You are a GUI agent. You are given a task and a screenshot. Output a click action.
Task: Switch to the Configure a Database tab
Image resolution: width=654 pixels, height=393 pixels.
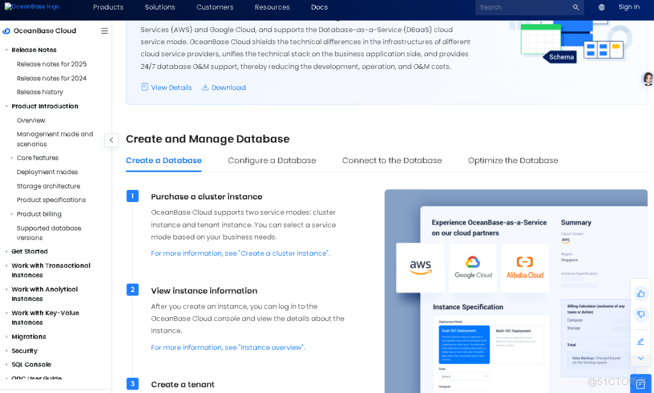[x=271, y=160]
